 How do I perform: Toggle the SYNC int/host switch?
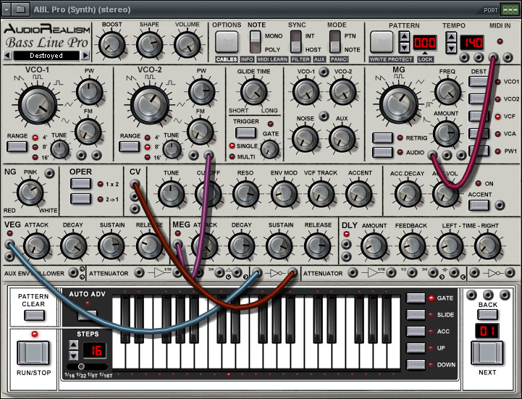[296, 42]
